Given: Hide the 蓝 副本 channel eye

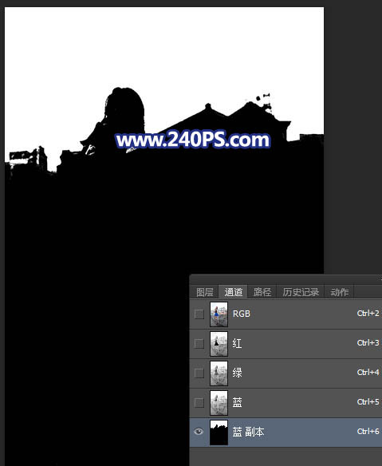Looking at the screenshot, I should tap(199, 432).
